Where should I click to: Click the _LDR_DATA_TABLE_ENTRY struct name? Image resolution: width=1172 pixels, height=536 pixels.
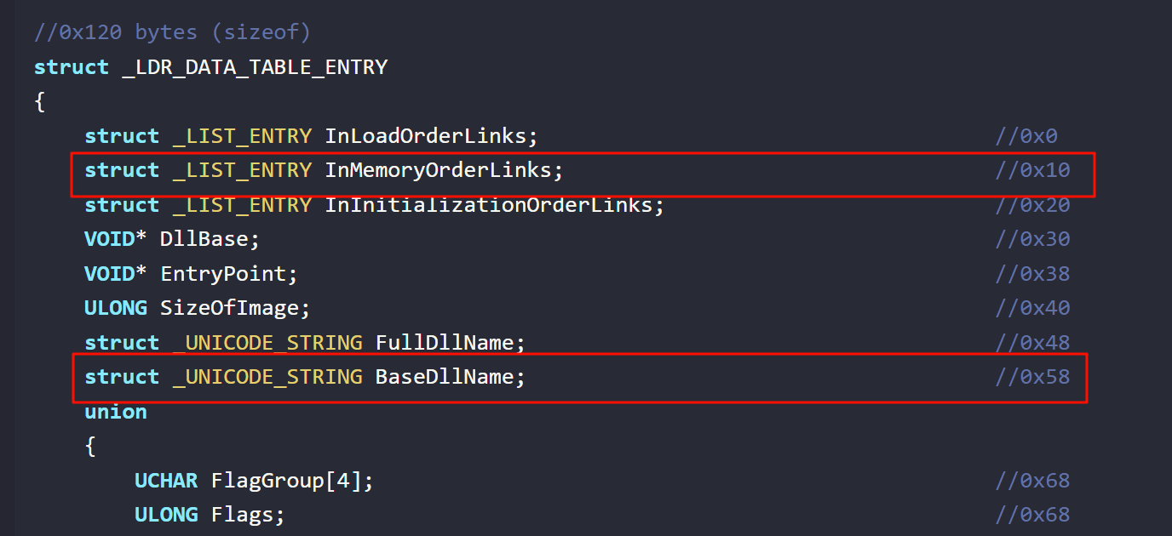256,67
